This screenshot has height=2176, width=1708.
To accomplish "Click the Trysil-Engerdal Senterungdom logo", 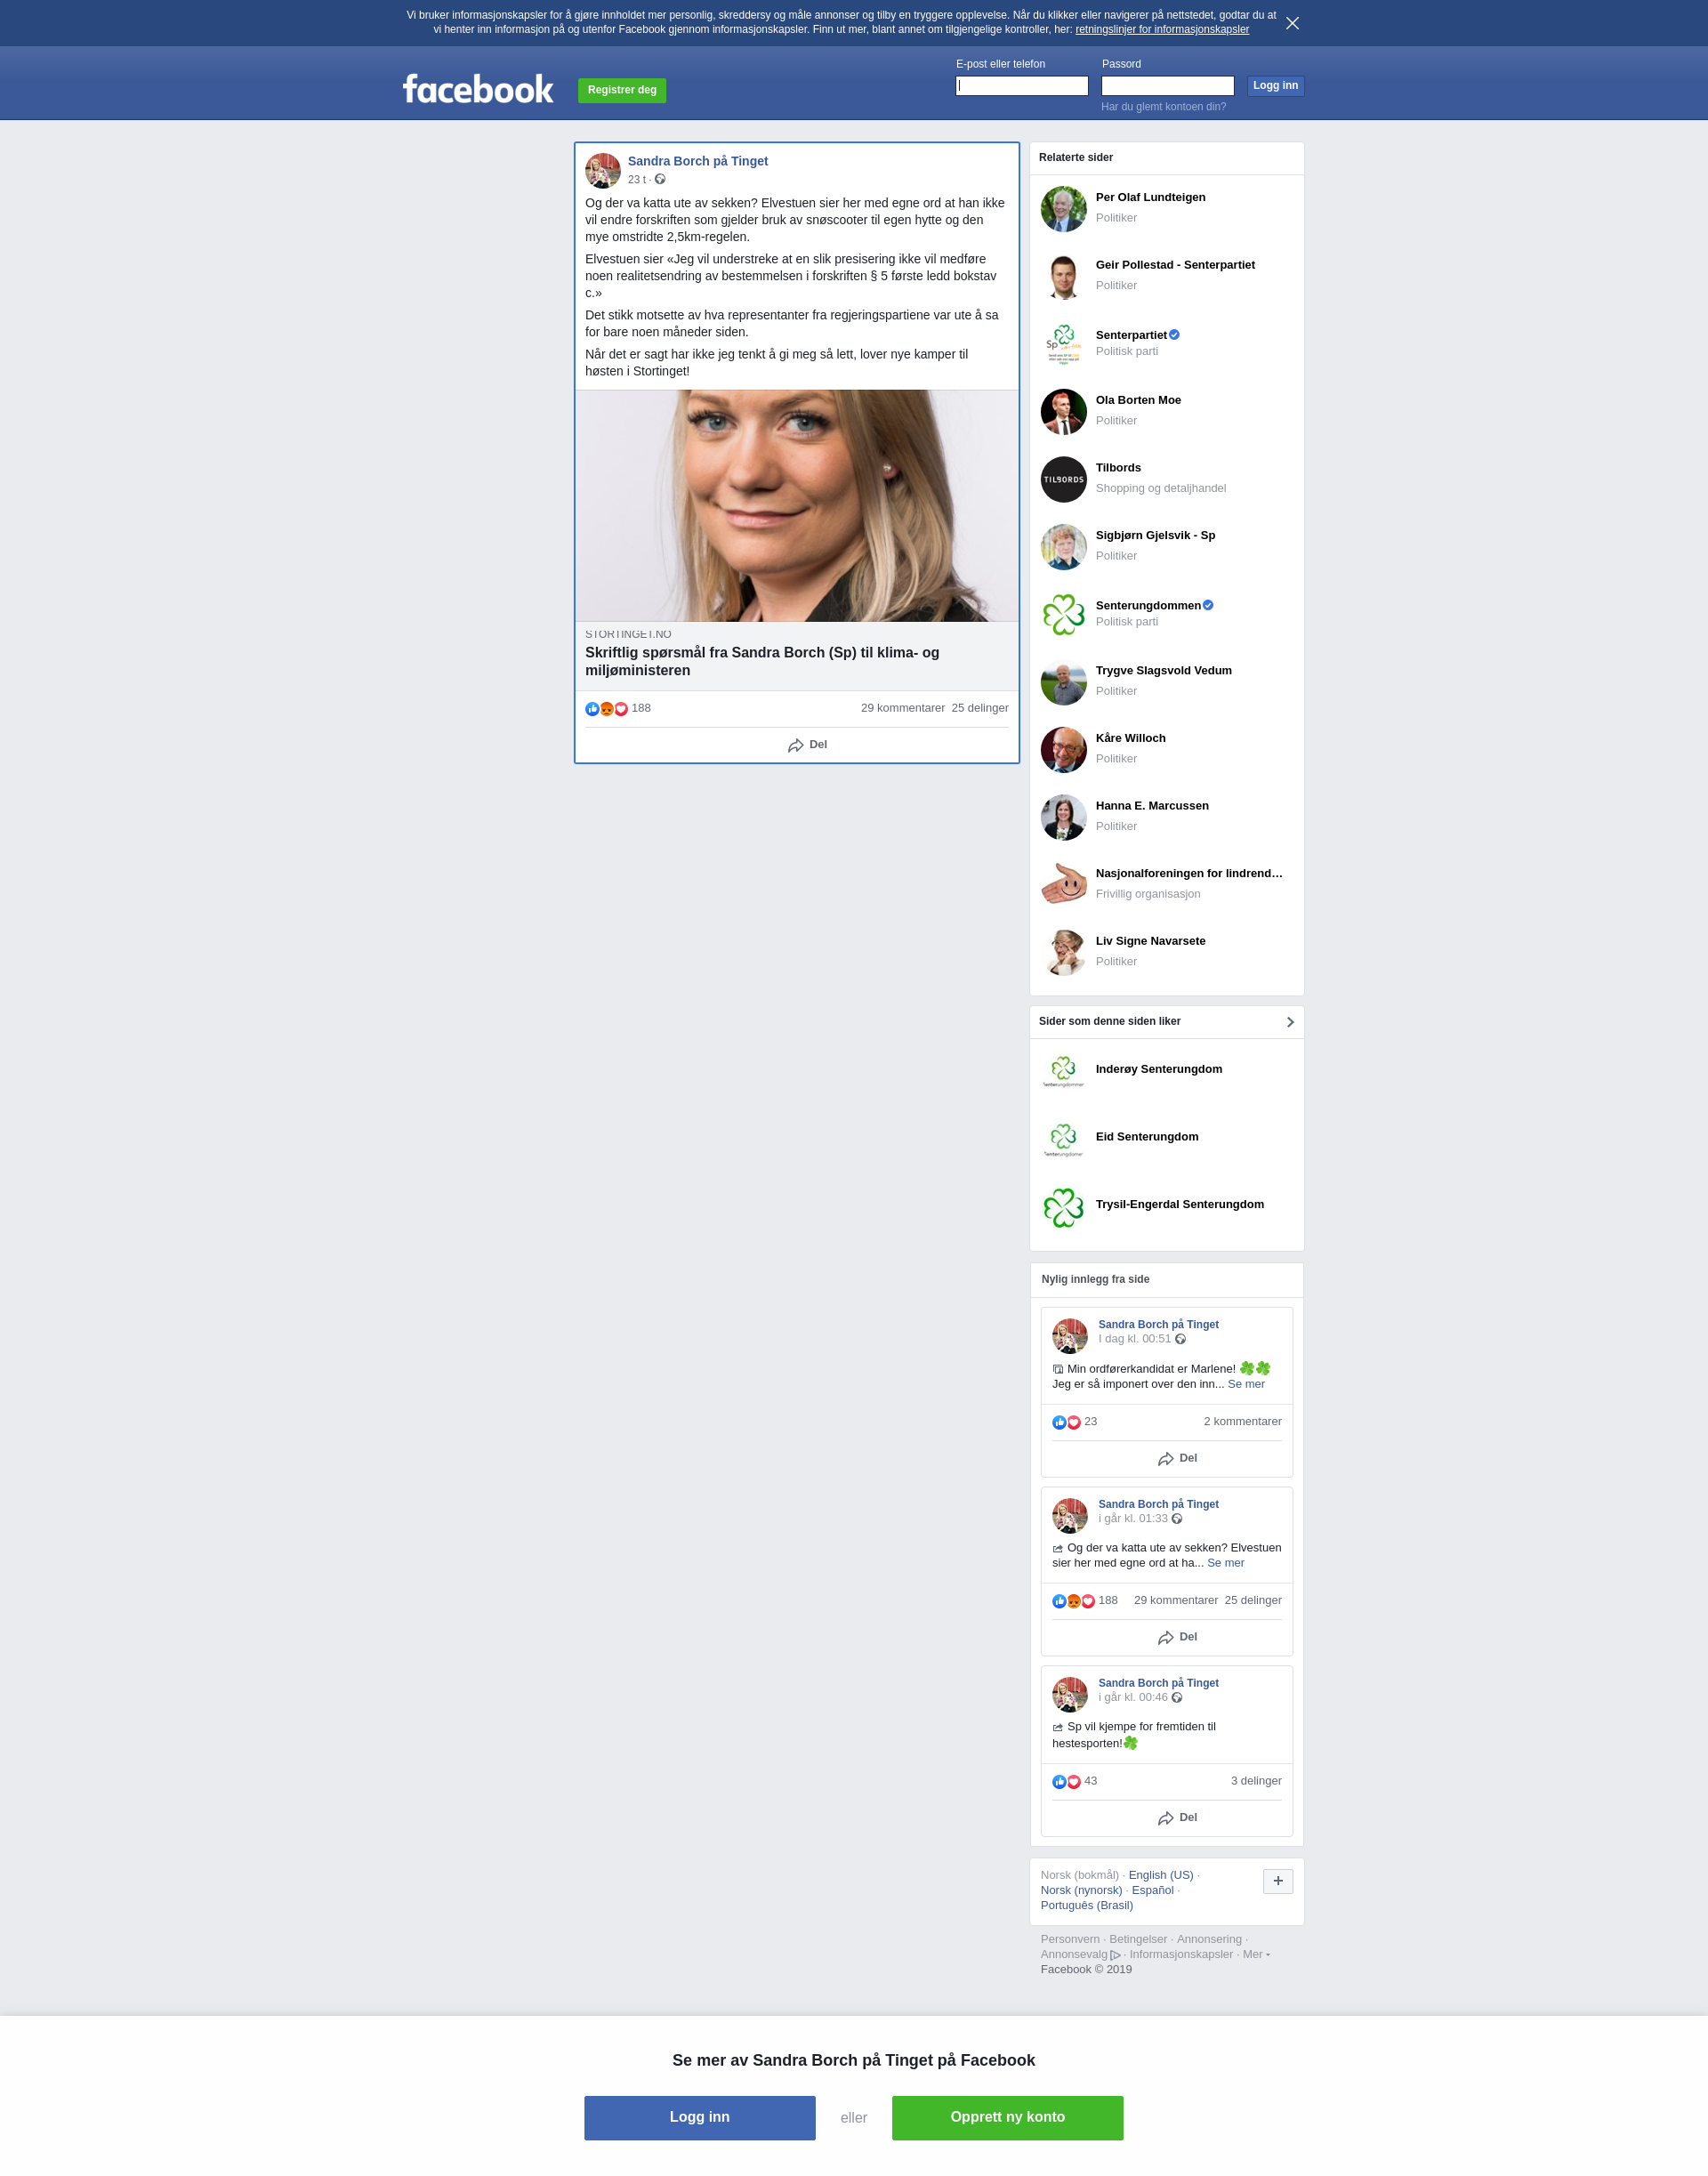I will click(x=1063, y=1207).
